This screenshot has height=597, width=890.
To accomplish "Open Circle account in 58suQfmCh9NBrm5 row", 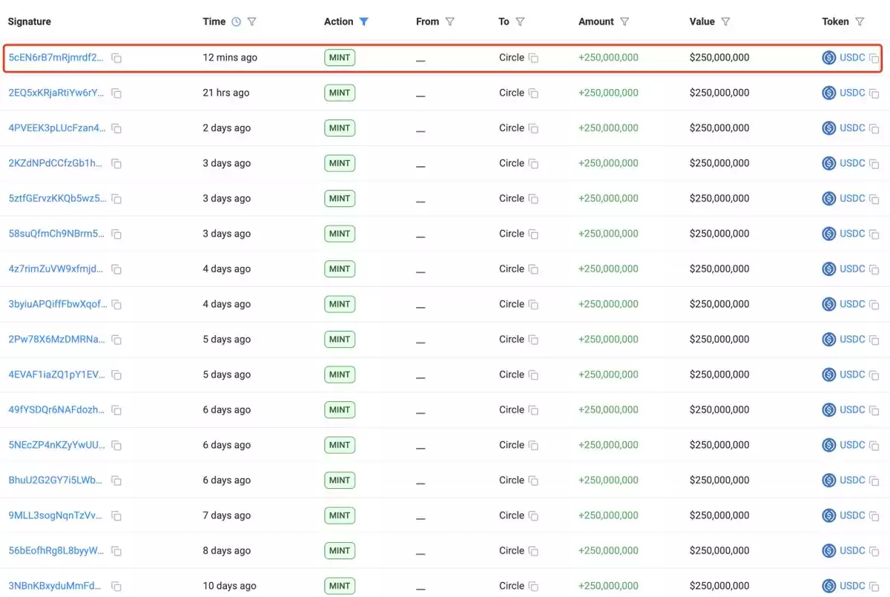I will tap(512, 234).
